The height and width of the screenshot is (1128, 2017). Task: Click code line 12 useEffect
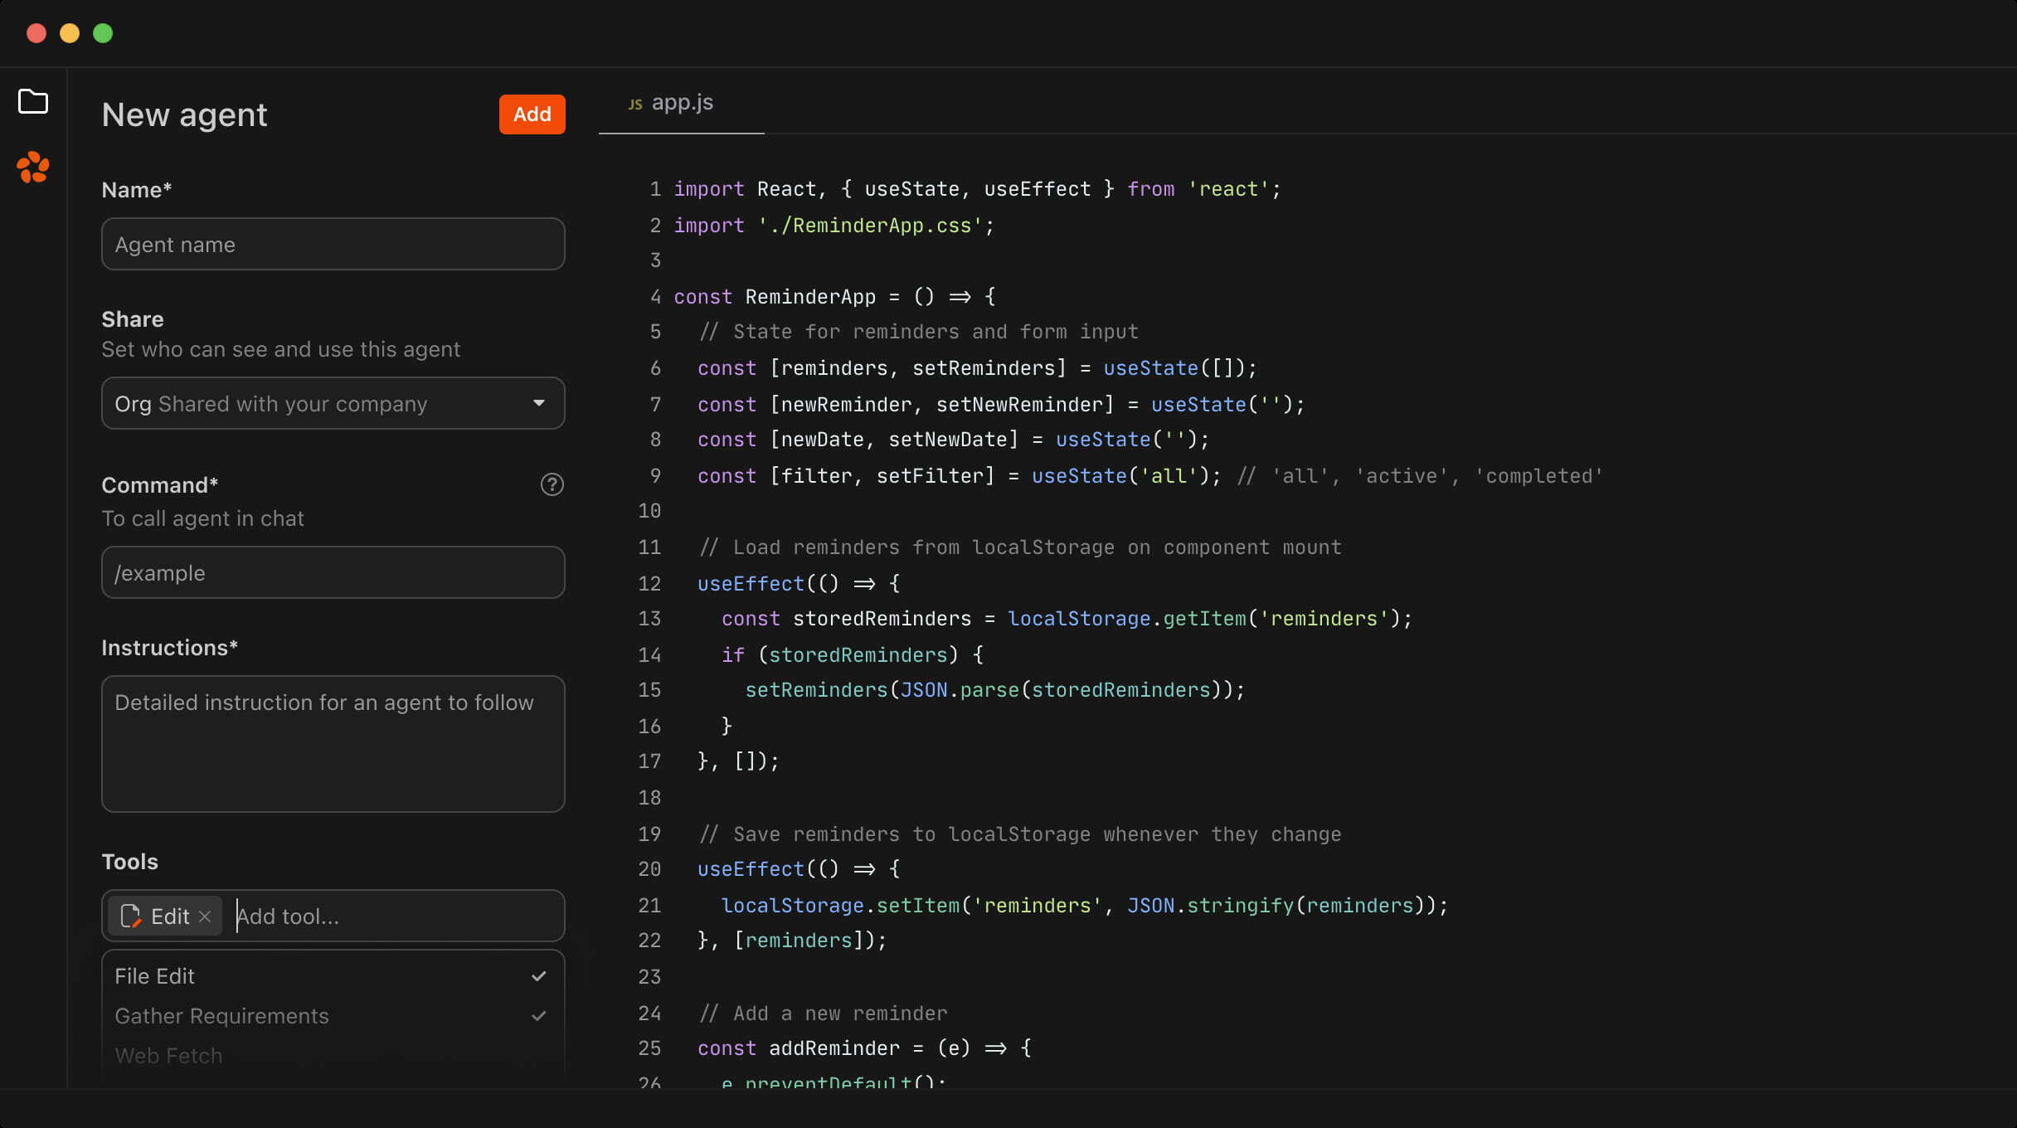pyautogui.click(x=751, y=584)
